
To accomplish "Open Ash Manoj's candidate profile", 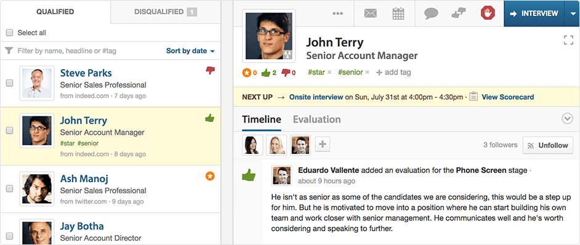I will coord(84,179).
